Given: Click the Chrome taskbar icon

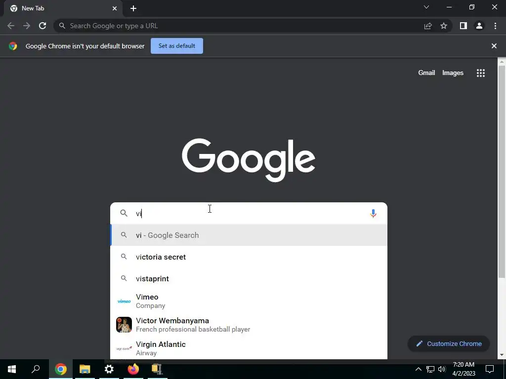Looking at the screenshot, I should [60, 369].
